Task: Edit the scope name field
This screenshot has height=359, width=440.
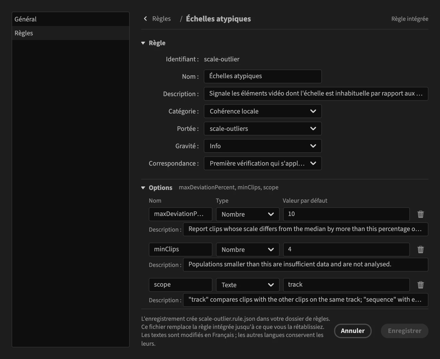Action: click(180, 285)
